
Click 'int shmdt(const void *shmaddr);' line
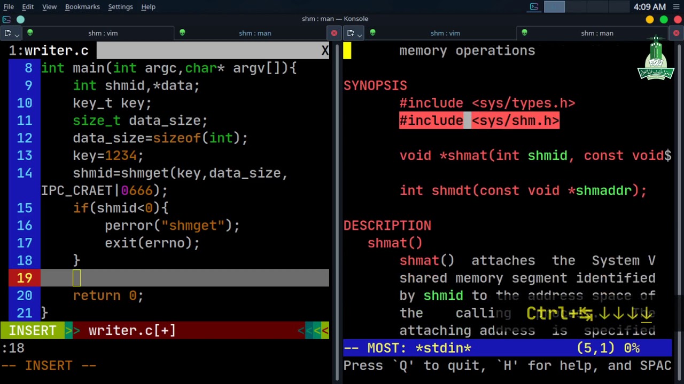(523, 191)
